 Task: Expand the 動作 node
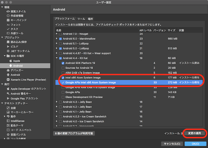point(5,116)
